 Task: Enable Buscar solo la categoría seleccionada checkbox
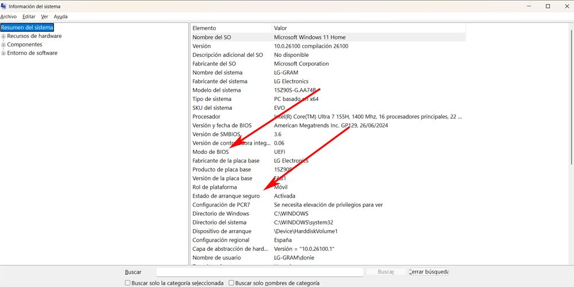coord(128,283)
